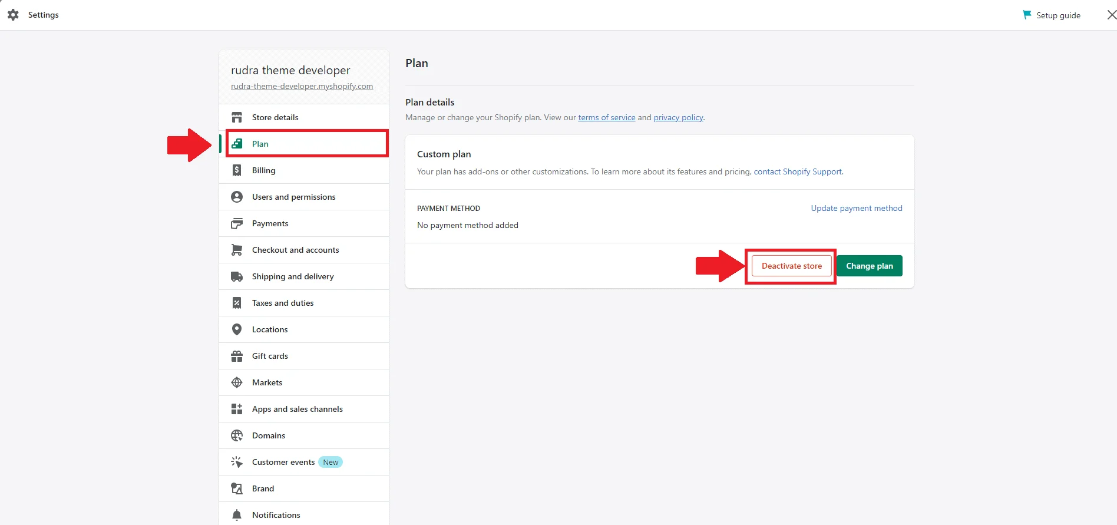Open the rudra-theme-developer.myshopify.com link
Viewport: 1117px width, 525px height.
tap(302, 86)
